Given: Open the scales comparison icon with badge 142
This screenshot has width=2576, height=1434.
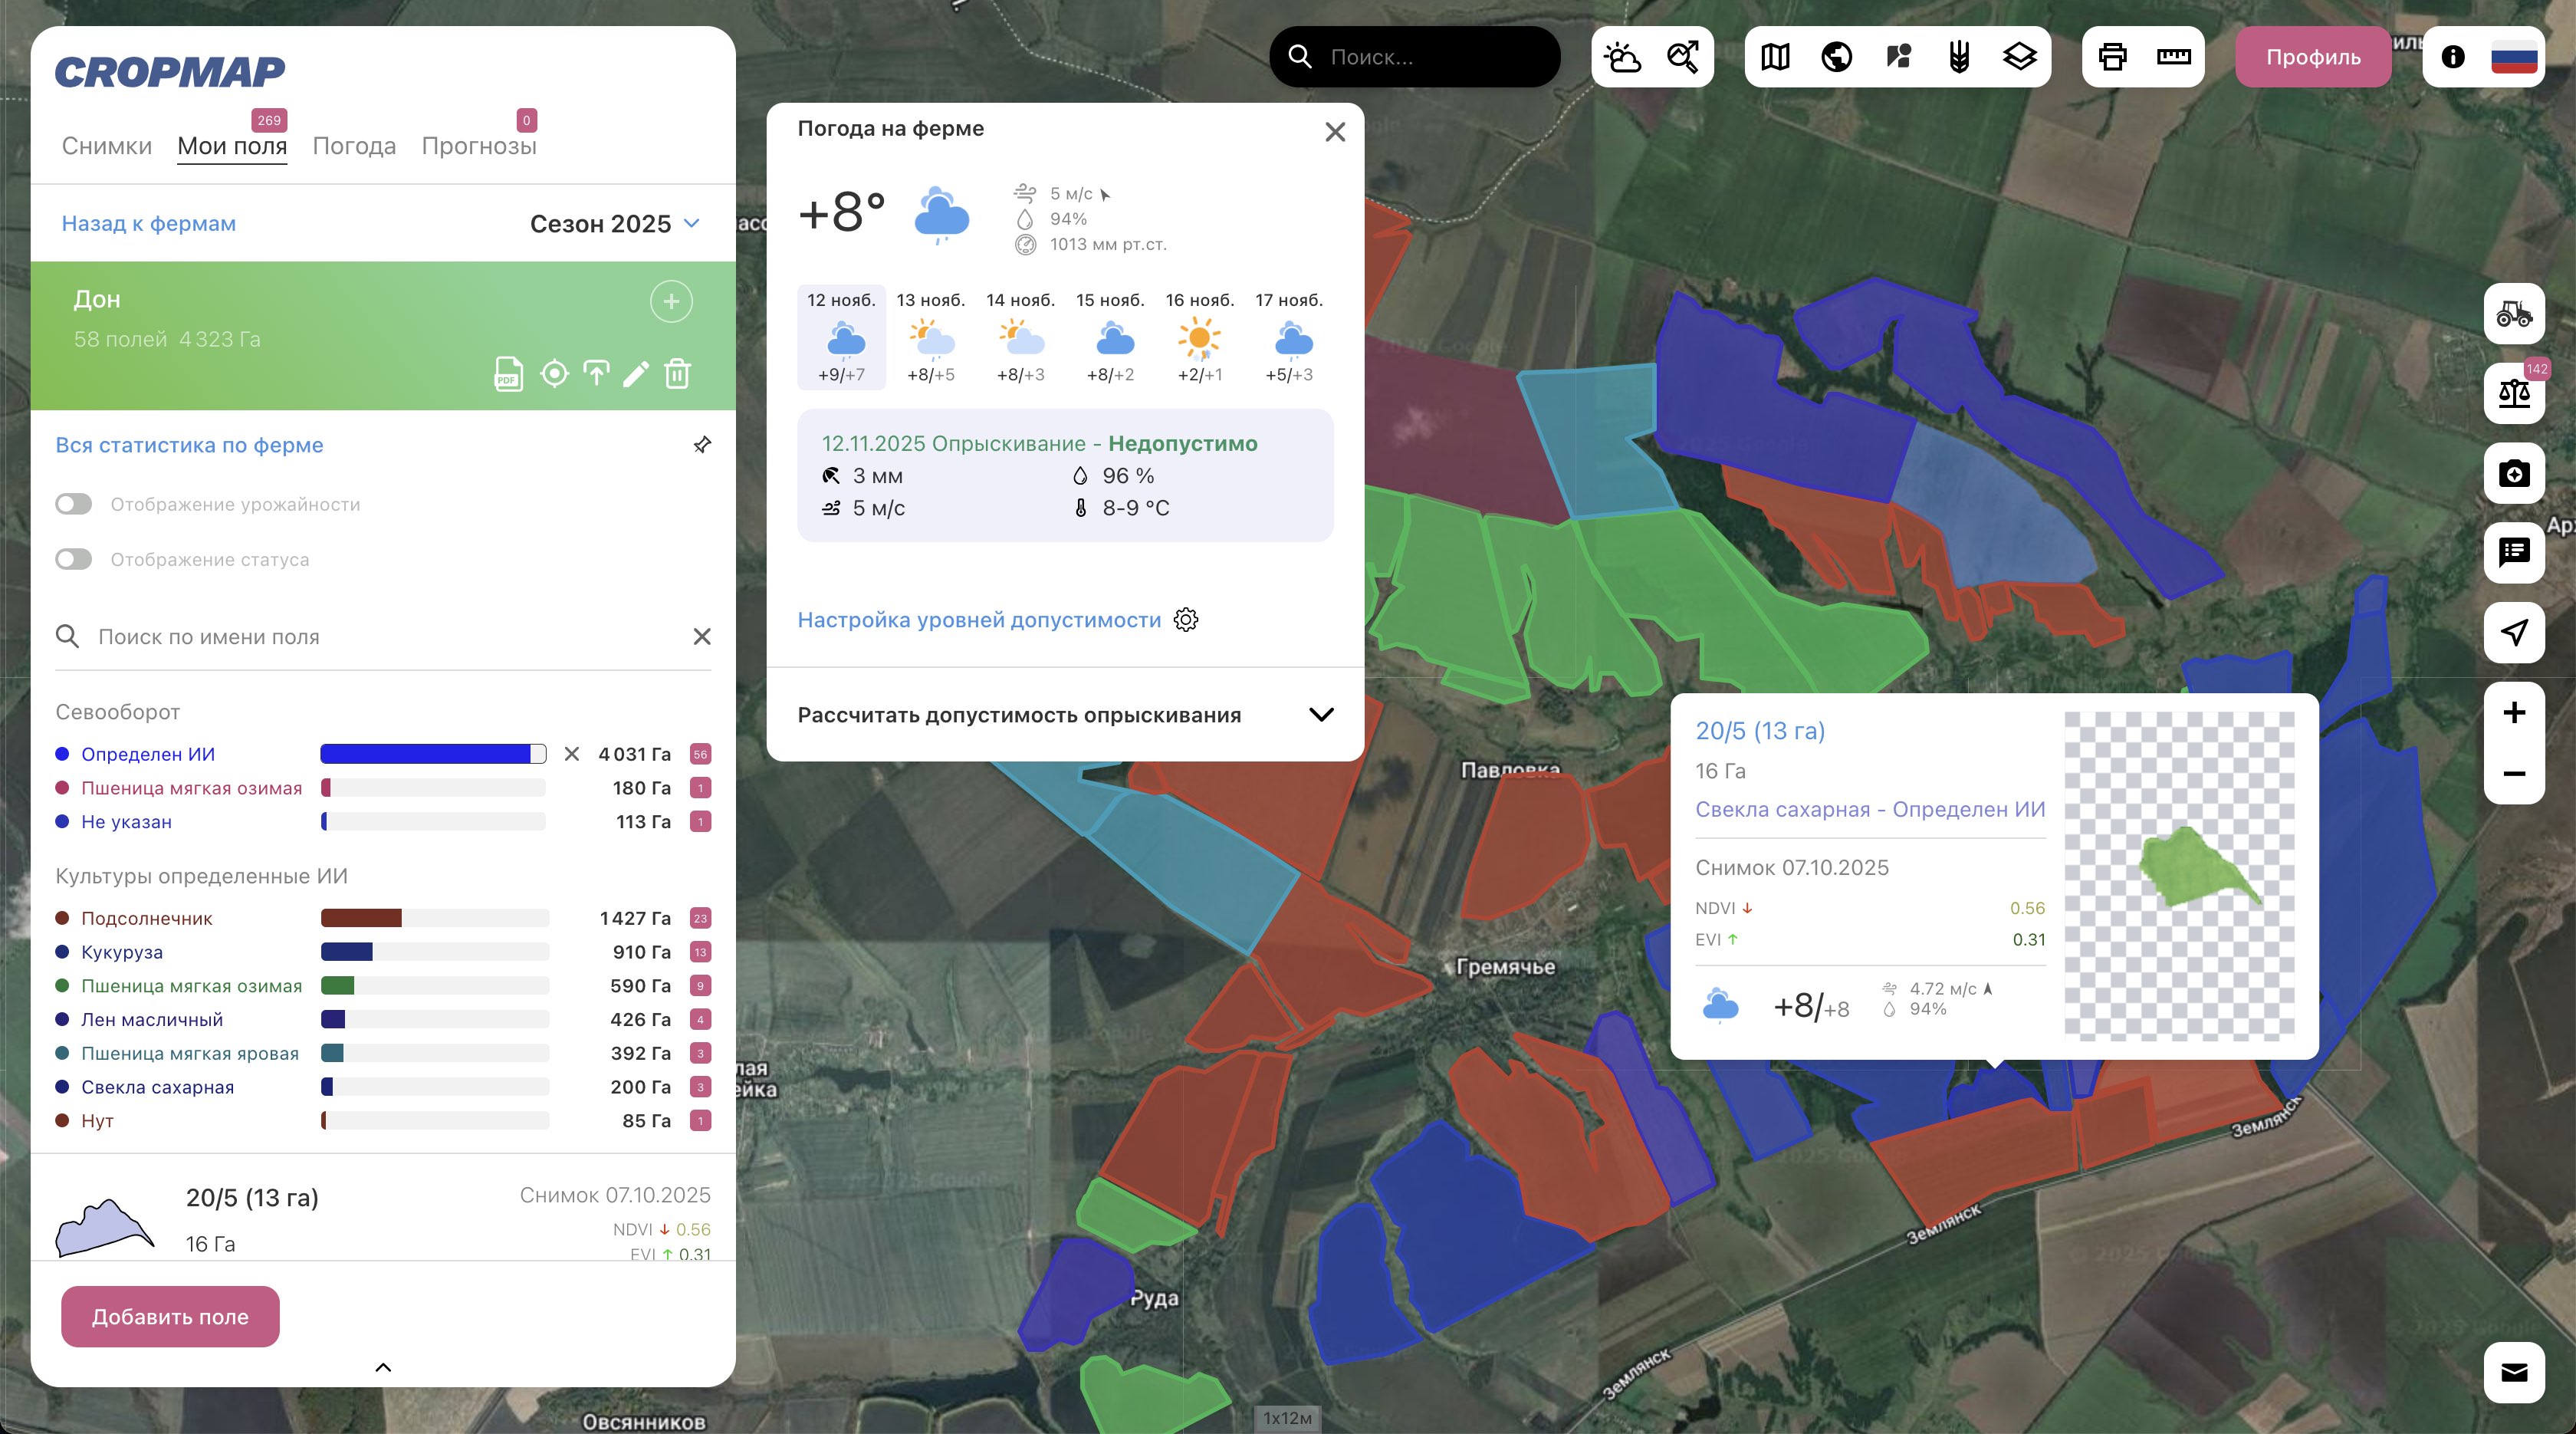Looking at the screenshot, I should pyautogui.click(x=2513, y=393).
